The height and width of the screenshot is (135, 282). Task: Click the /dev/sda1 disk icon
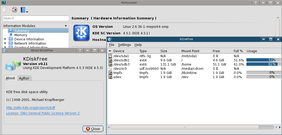pyautogui.click(x=110, y=56)
